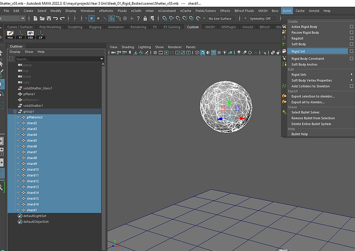Select shard10 in the Outliner
Screen dimensions: 355x251
[33, 170]
